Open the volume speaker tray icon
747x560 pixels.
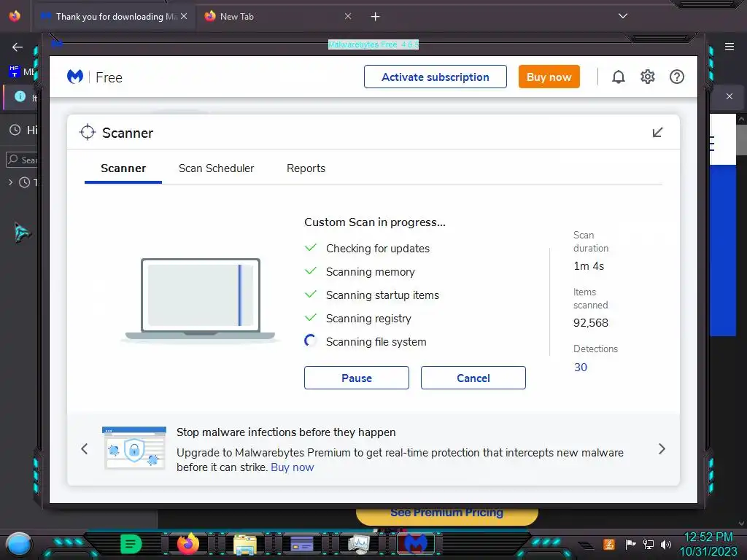(666, 544)
